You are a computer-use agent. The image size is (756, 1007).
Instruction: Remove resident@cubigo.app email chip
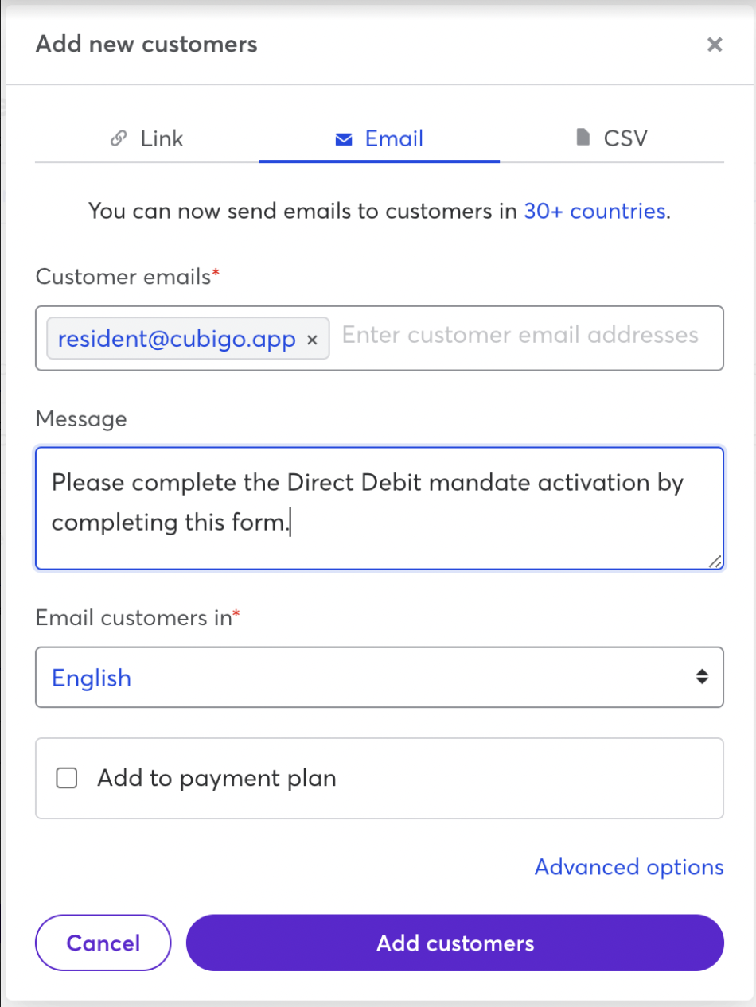(313, 340)
